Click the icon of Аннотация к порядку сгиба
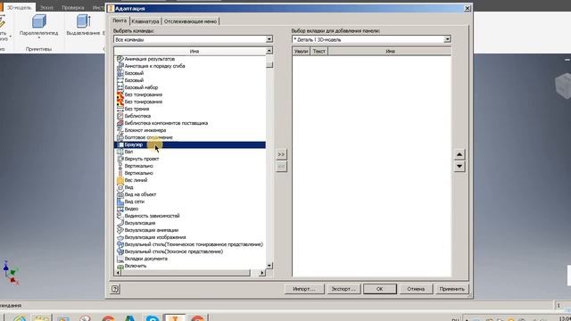The width and height of the screenshot is (571, 321). (x=120, y=66)
